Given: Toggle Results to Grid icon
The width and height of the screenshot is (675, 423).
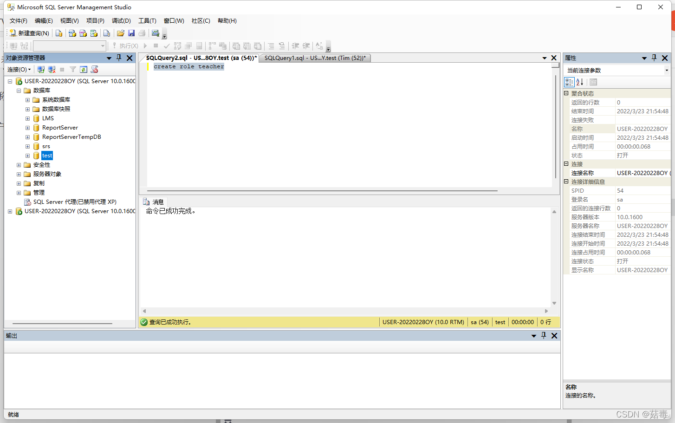Looking at the screenshot, I should [x=247, y=46].
